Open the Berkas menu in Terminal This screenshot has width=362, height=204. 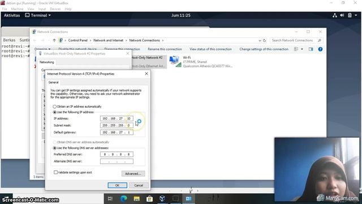click(9, 40)
